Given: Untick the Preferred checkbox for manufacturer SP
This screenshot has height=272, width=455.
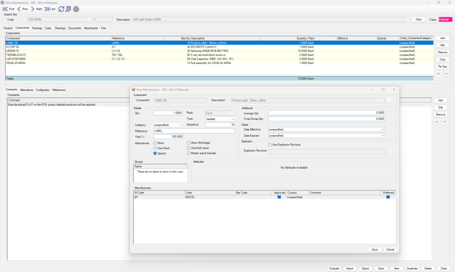Looking at the screenshot, I should pos(388,197).
